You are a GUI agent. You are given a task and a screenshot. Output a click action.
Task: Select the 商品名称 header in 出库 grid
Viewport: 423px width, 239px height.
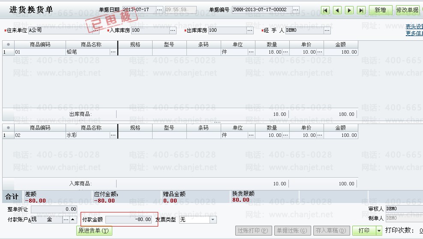pyautogui.click(x=91, y=44)
